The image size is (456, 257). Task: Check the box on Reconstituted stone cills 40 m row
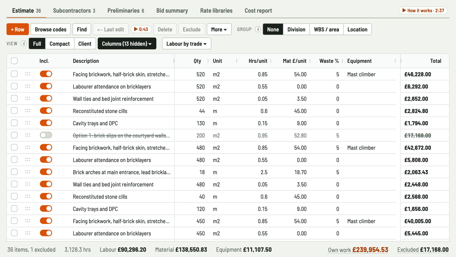[x=14, y=196]
